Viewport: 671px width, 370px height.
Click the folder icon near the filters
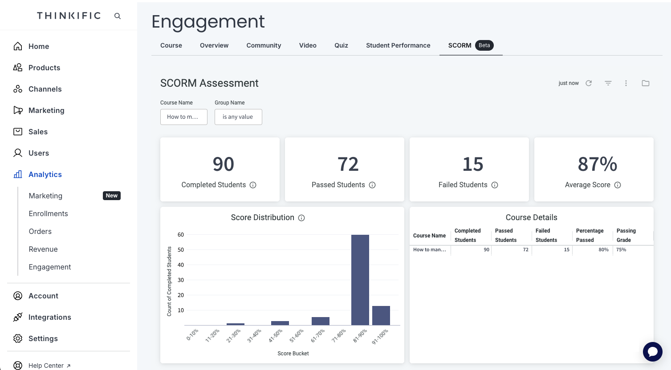click(x=645, y=83)
